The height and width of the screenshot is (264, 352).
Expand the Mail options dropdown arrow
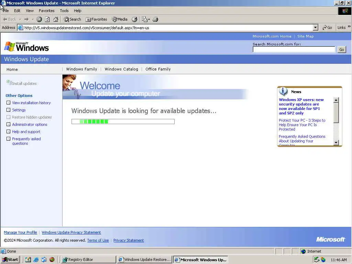(x=149, y=20)
